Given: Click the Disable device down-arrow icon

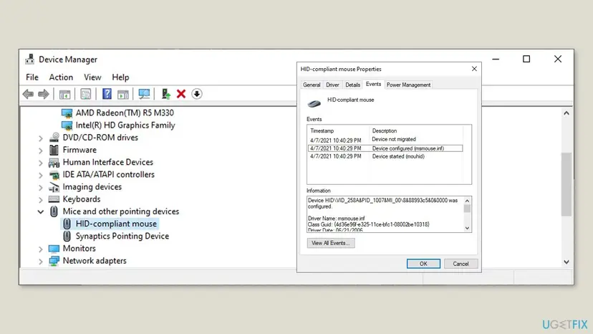Looking at the screenshot, I should [x=197, y=94].
